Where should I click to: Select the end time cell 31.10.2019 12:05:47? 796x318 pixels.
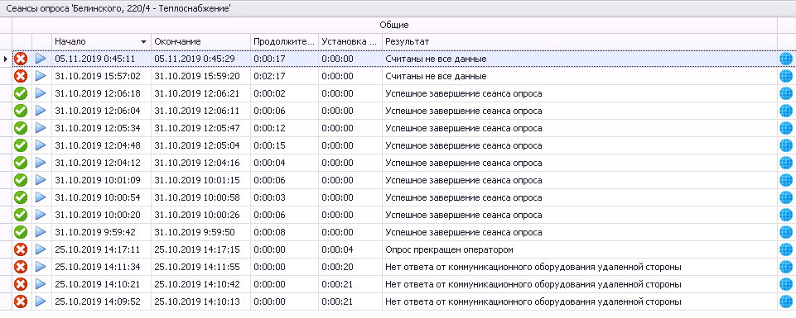coord(201,128)
